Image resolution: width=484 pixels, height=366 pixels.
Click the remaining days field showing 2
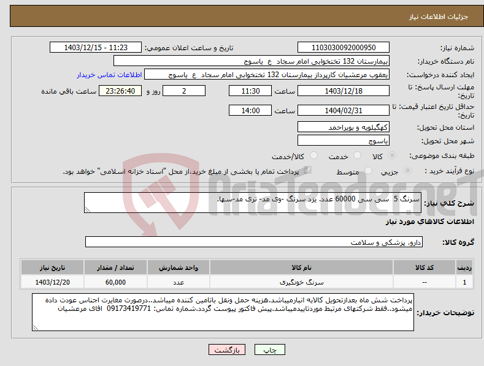pyautogui.click(x=184, y=91)
